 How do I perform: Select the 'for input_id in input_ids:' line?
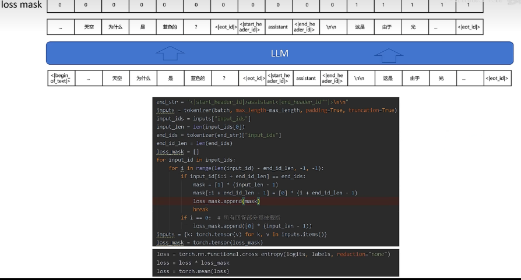pos(196,160)
